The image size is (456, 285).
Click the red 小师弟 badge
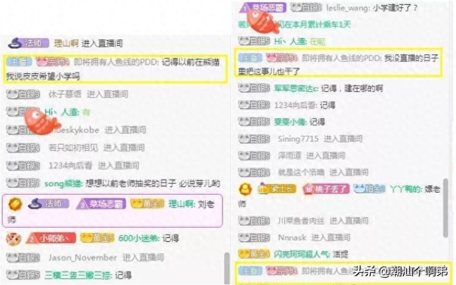[51, 238]
